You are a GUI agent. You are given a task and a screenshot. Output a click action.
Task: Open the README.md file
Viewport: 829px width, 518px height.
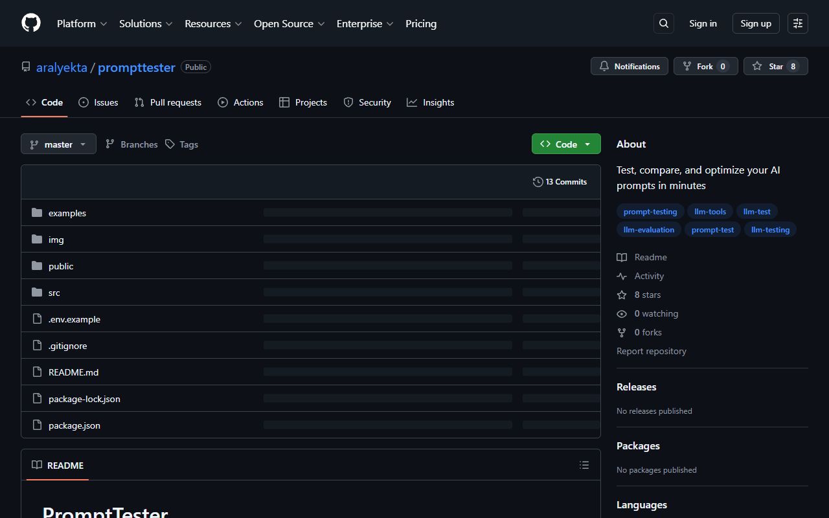(73, 372)
